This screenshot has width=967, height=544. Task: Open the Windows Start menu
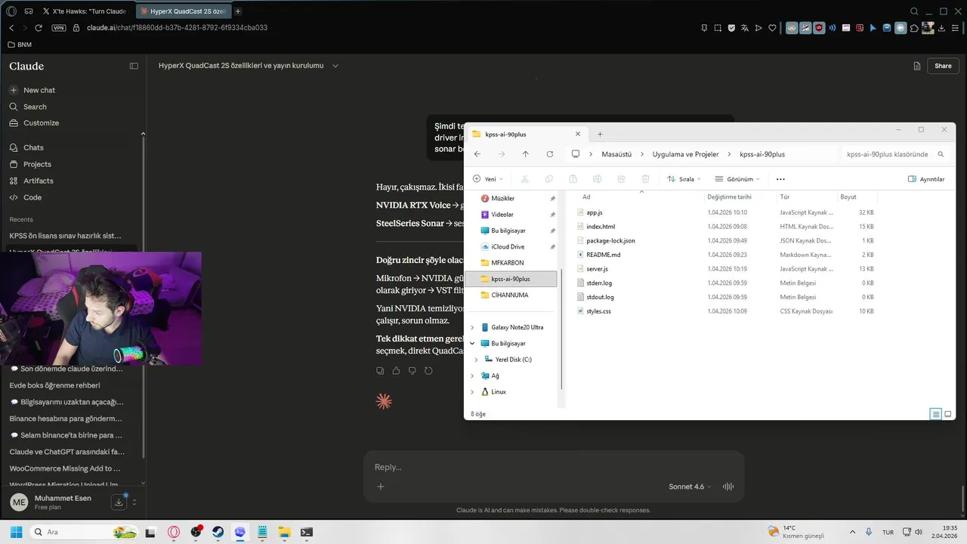(x=16, y=532)
